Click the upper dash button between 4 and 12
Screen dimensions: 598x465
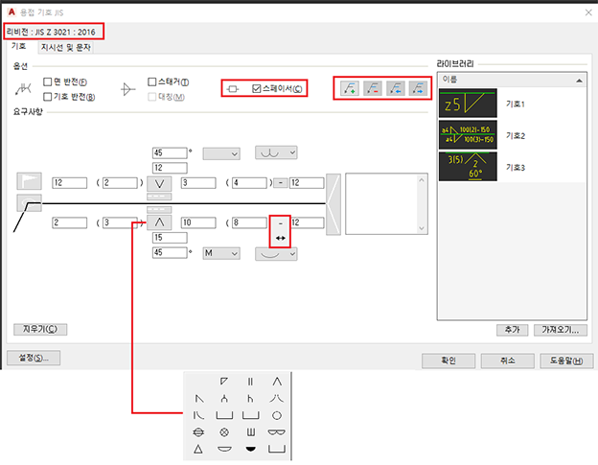[281, 183]
